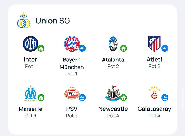The width and height of the screenshot is (185, 136).
Task: Click away badge next to Galatasaray
Action: 165,97
